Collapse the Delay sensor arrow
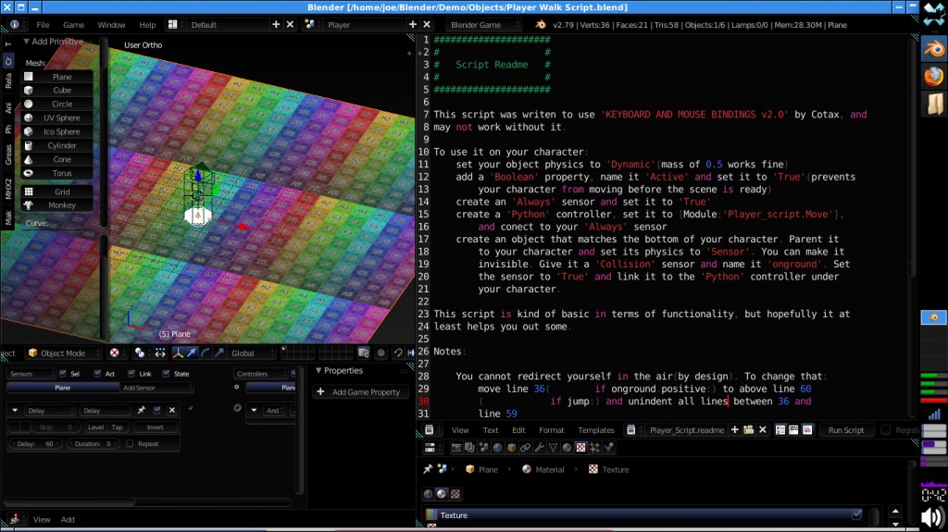 [x=15, y=410]
